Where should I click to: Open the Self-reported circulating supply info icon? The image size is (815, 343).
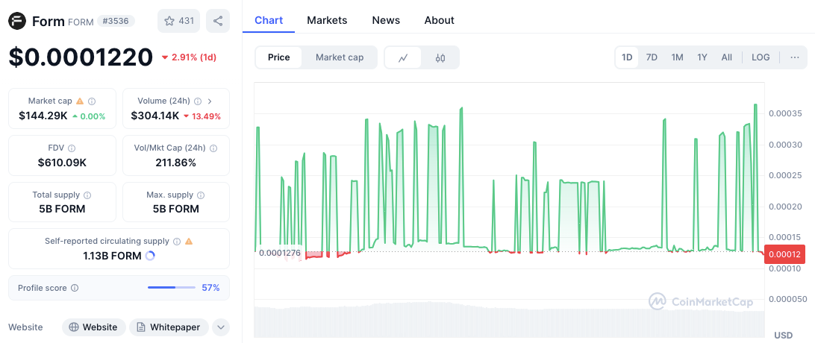point(177,242)
